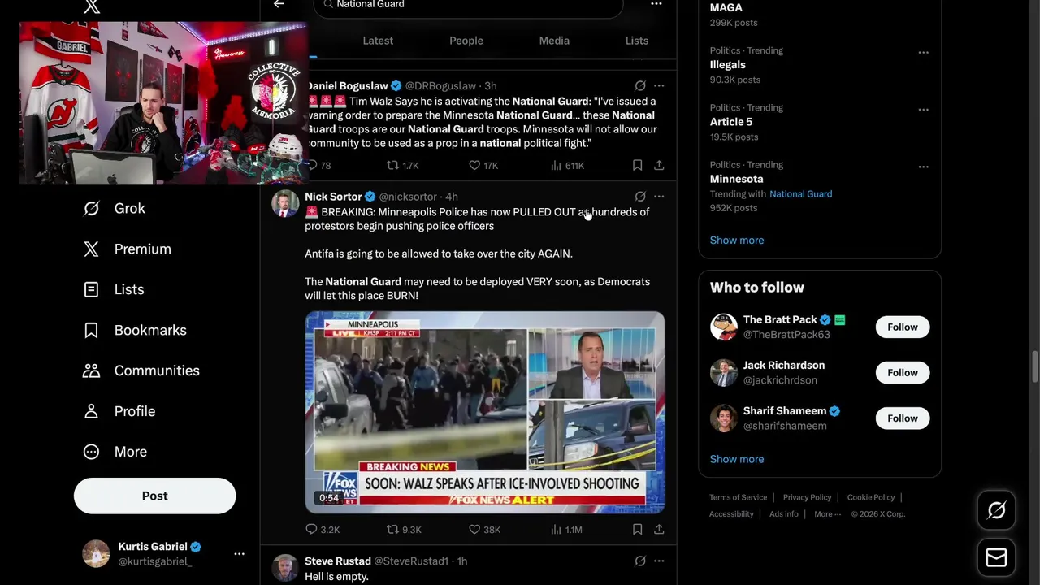Expand trends with Show more link
Screen dimensions: 1040x585
point(737,240)
